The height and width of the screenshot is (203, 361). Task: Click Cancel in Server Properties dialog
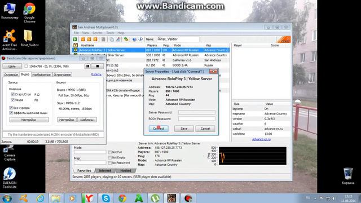click(205, 129)
